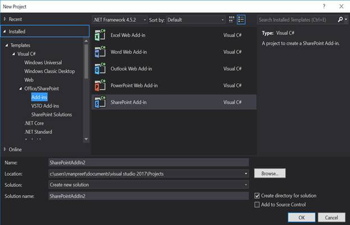This screenshot has height=225, width=350.
Task: Expand the Online section
Action: click(x=4, y=149)
